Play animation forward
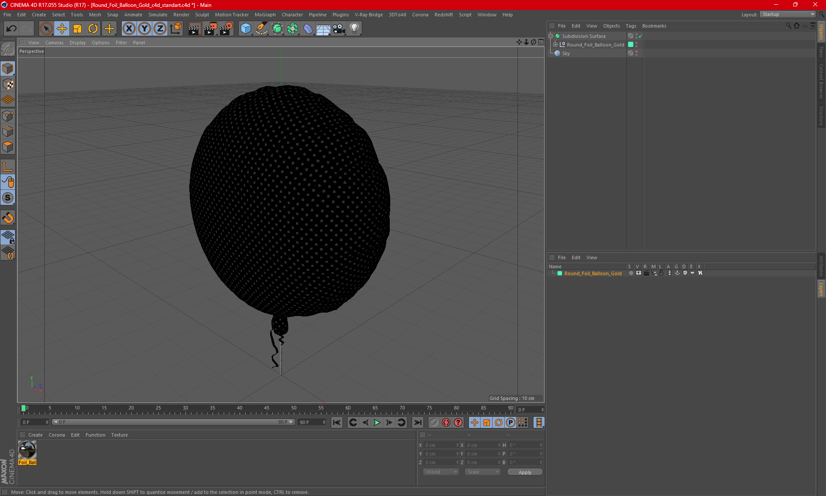This screenshot has height=496, width=826. (377, 422)
